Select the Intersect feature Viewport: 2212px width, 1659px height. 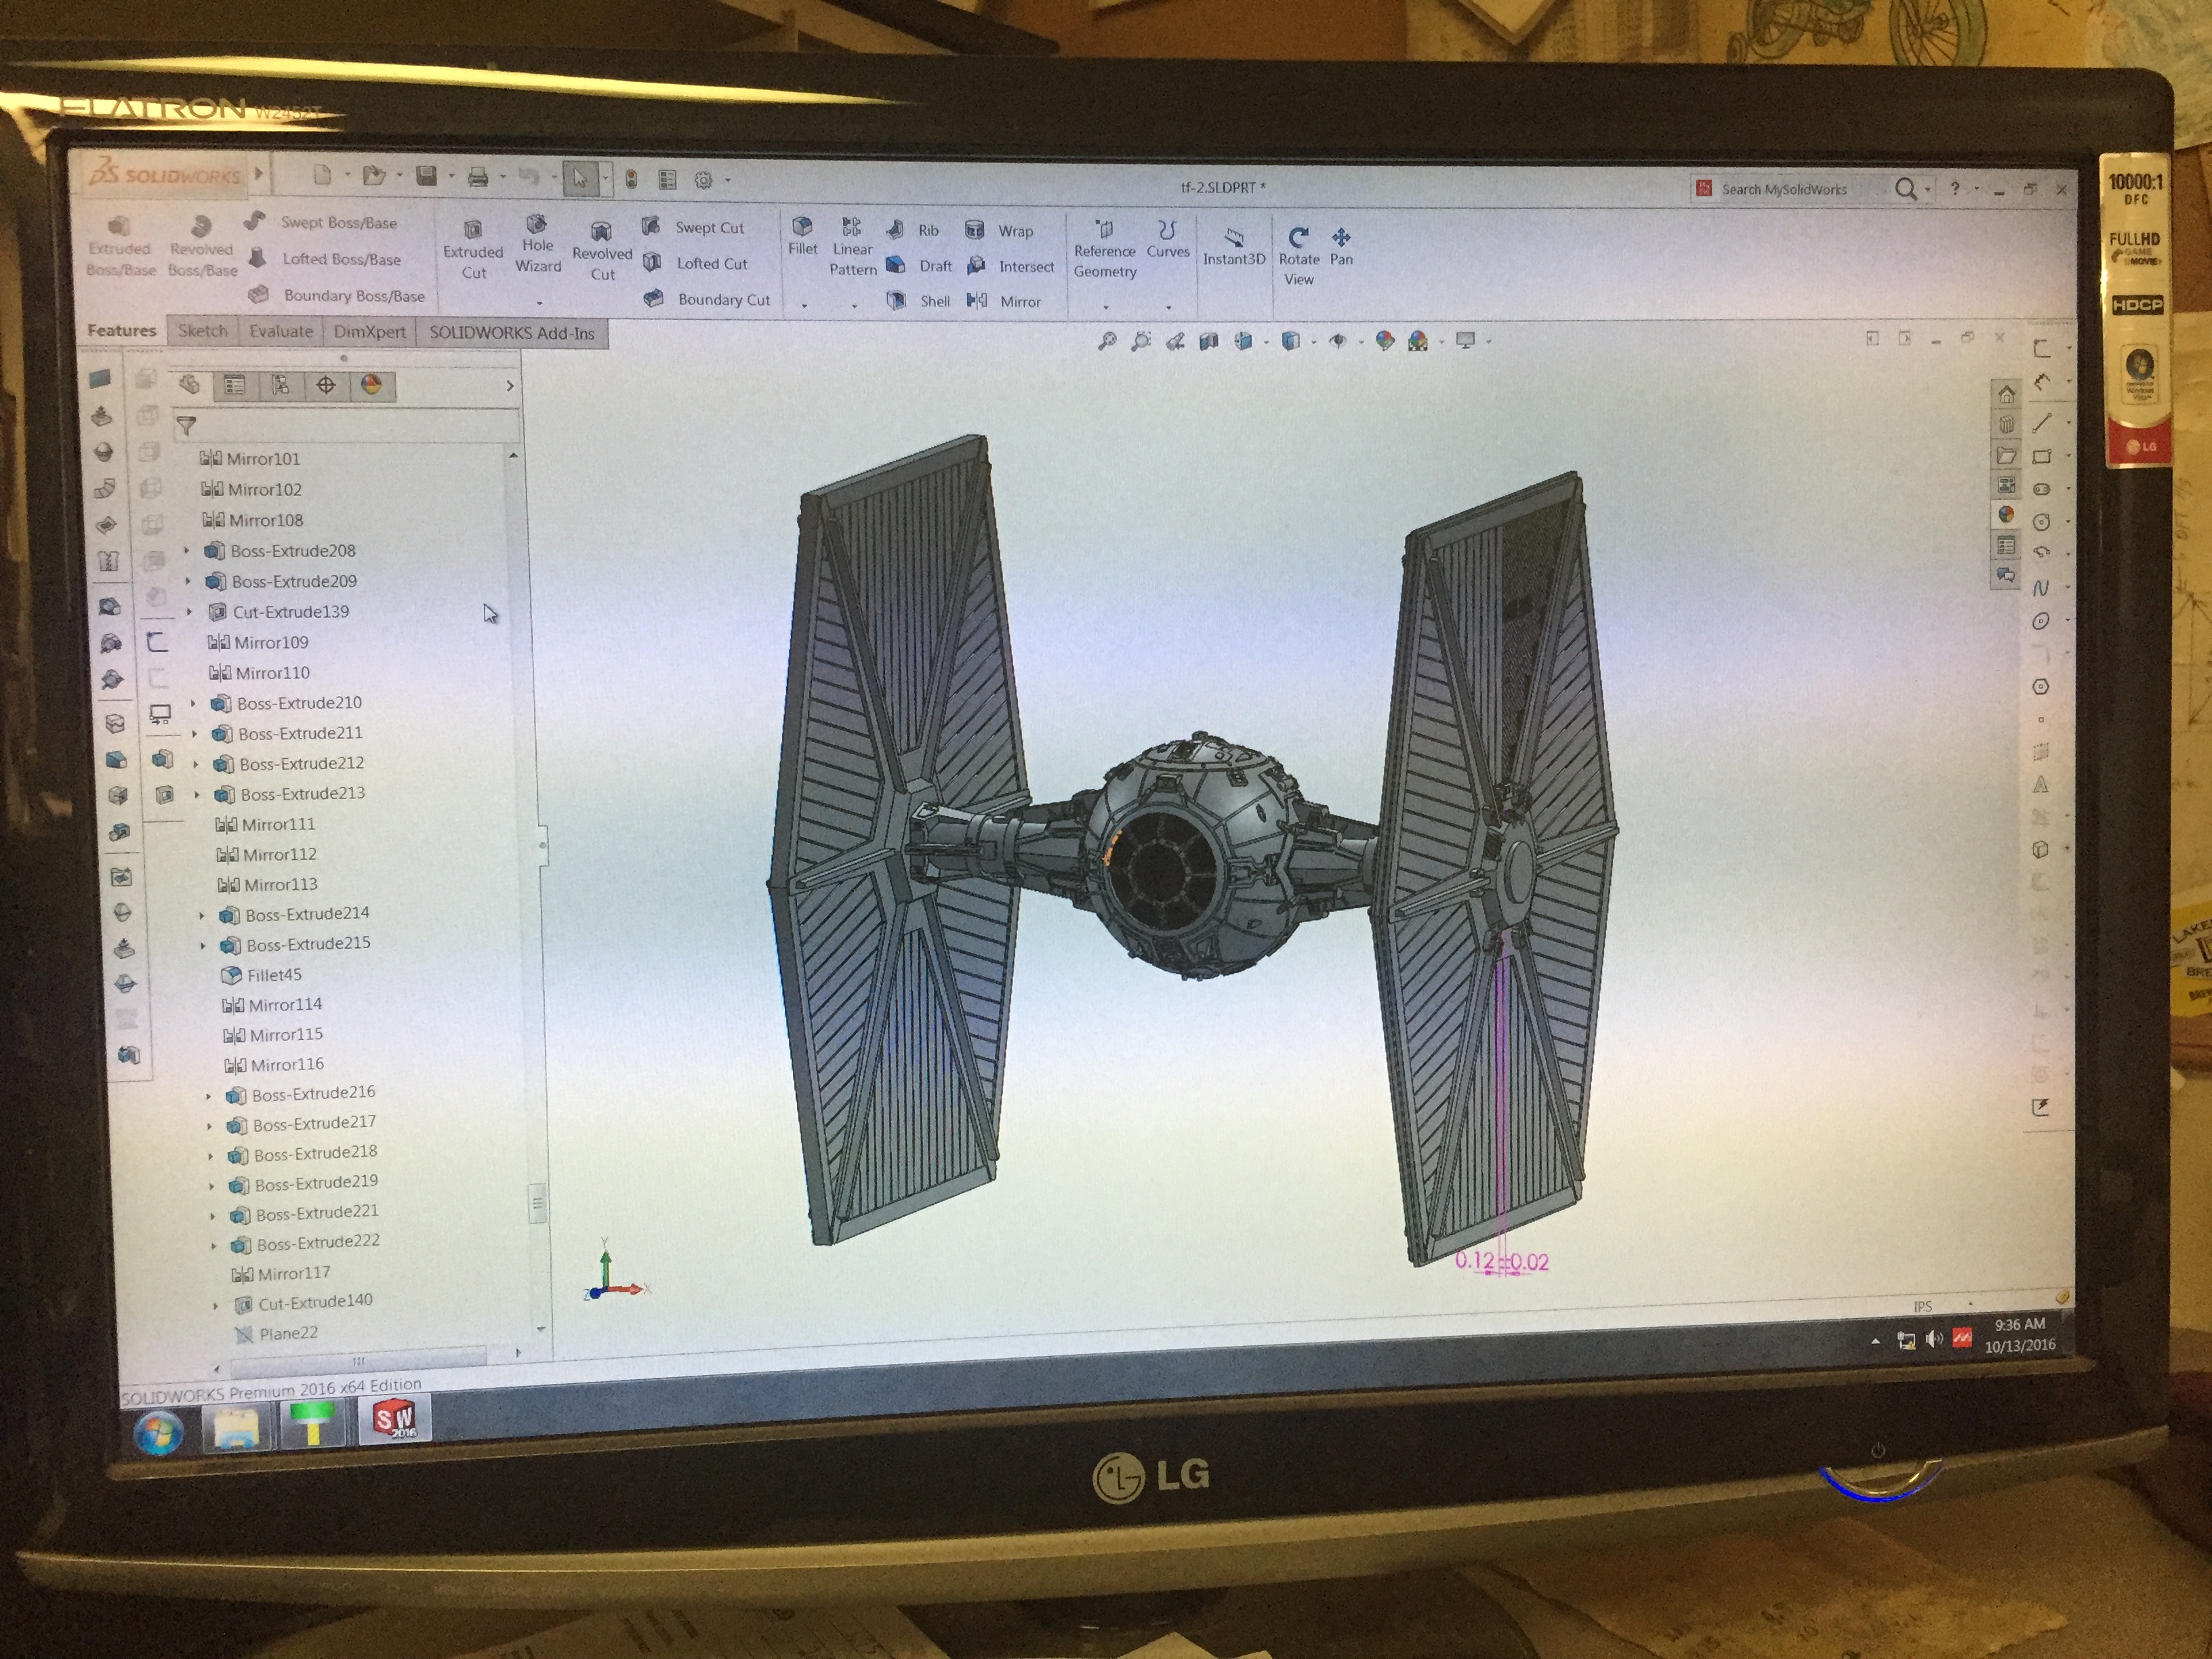tap(1010, 266)
